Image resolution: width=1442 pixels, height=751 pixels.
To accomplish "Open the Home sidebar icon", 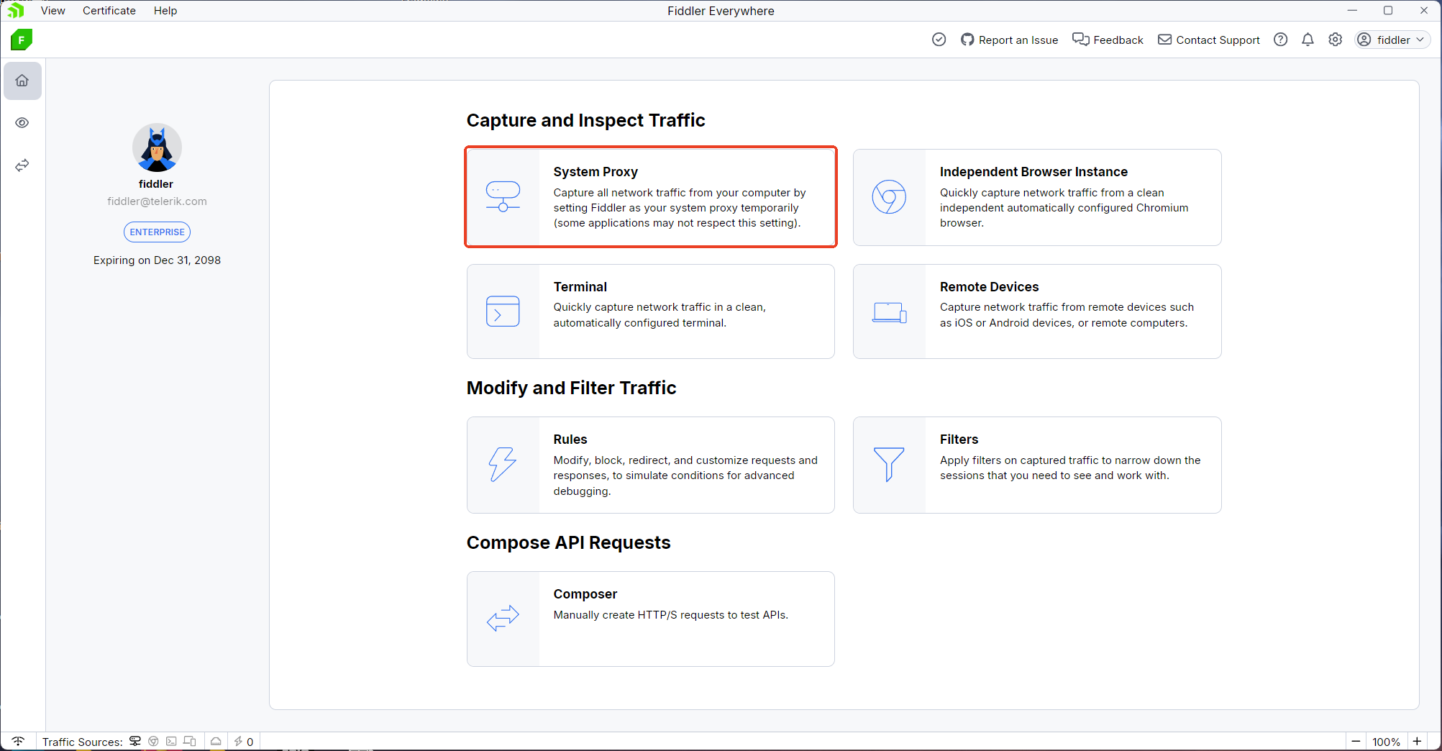I will [x=22, y=81].
